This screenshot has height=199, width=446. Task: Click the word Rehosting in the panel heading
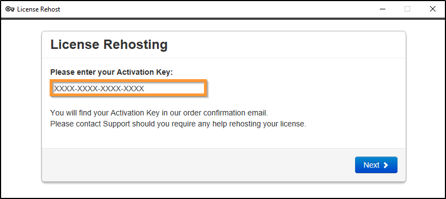[136, 45]
